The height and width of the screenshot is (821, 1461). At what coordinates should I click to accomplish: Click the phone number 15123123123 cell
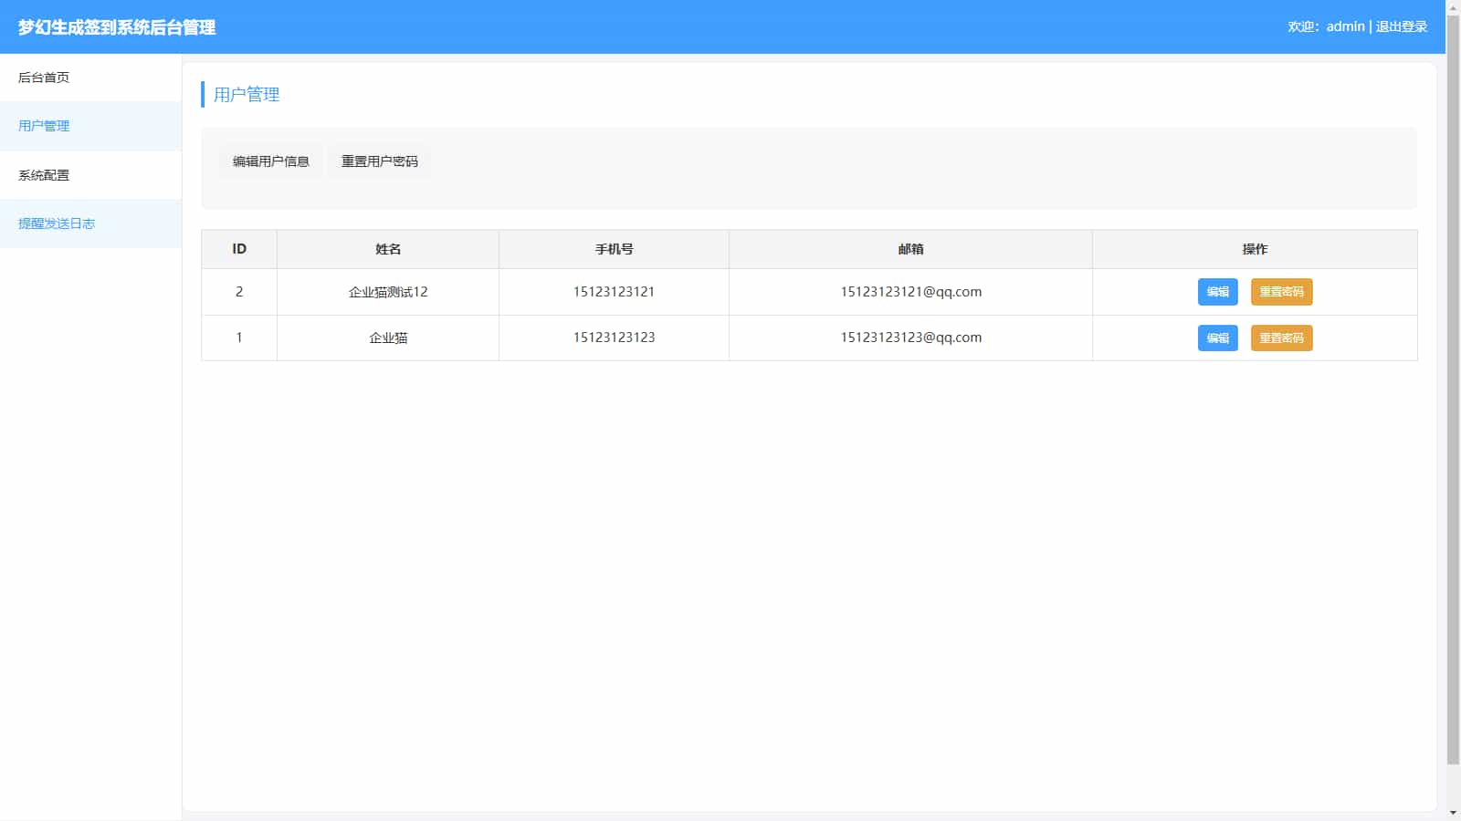tap(614, 338)
